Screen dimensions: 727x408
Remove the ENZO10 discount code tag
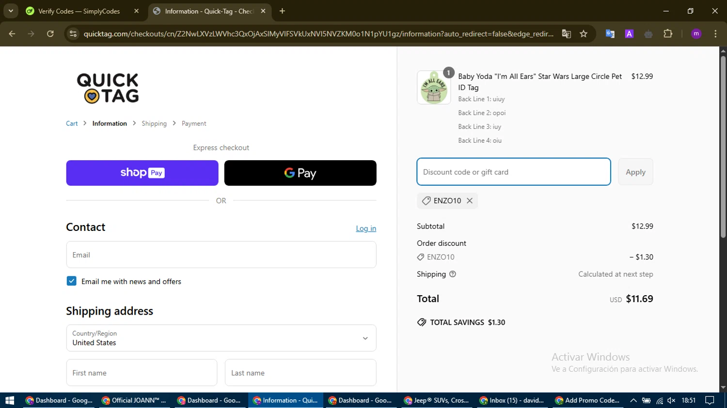coord(469,200)
